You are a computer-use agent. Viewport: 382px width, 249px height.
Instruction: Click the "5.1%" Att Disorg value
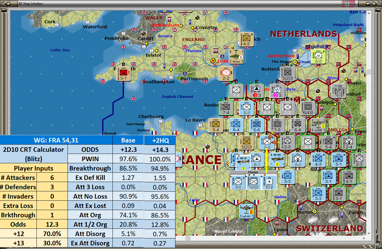pyautogui.click(x=128, y=234)
